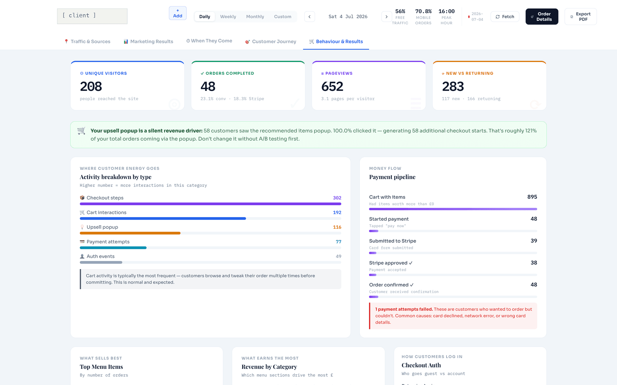Image resolution: width=617 pixels, height=385 pixels.
Task: Click the payment attempts failed alert
Action: (453, 316)
